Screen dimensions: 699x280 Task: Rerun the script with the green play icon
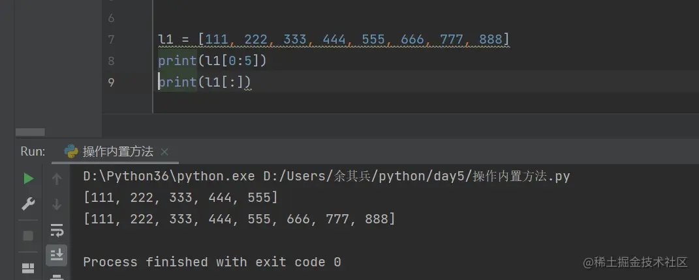28,178
